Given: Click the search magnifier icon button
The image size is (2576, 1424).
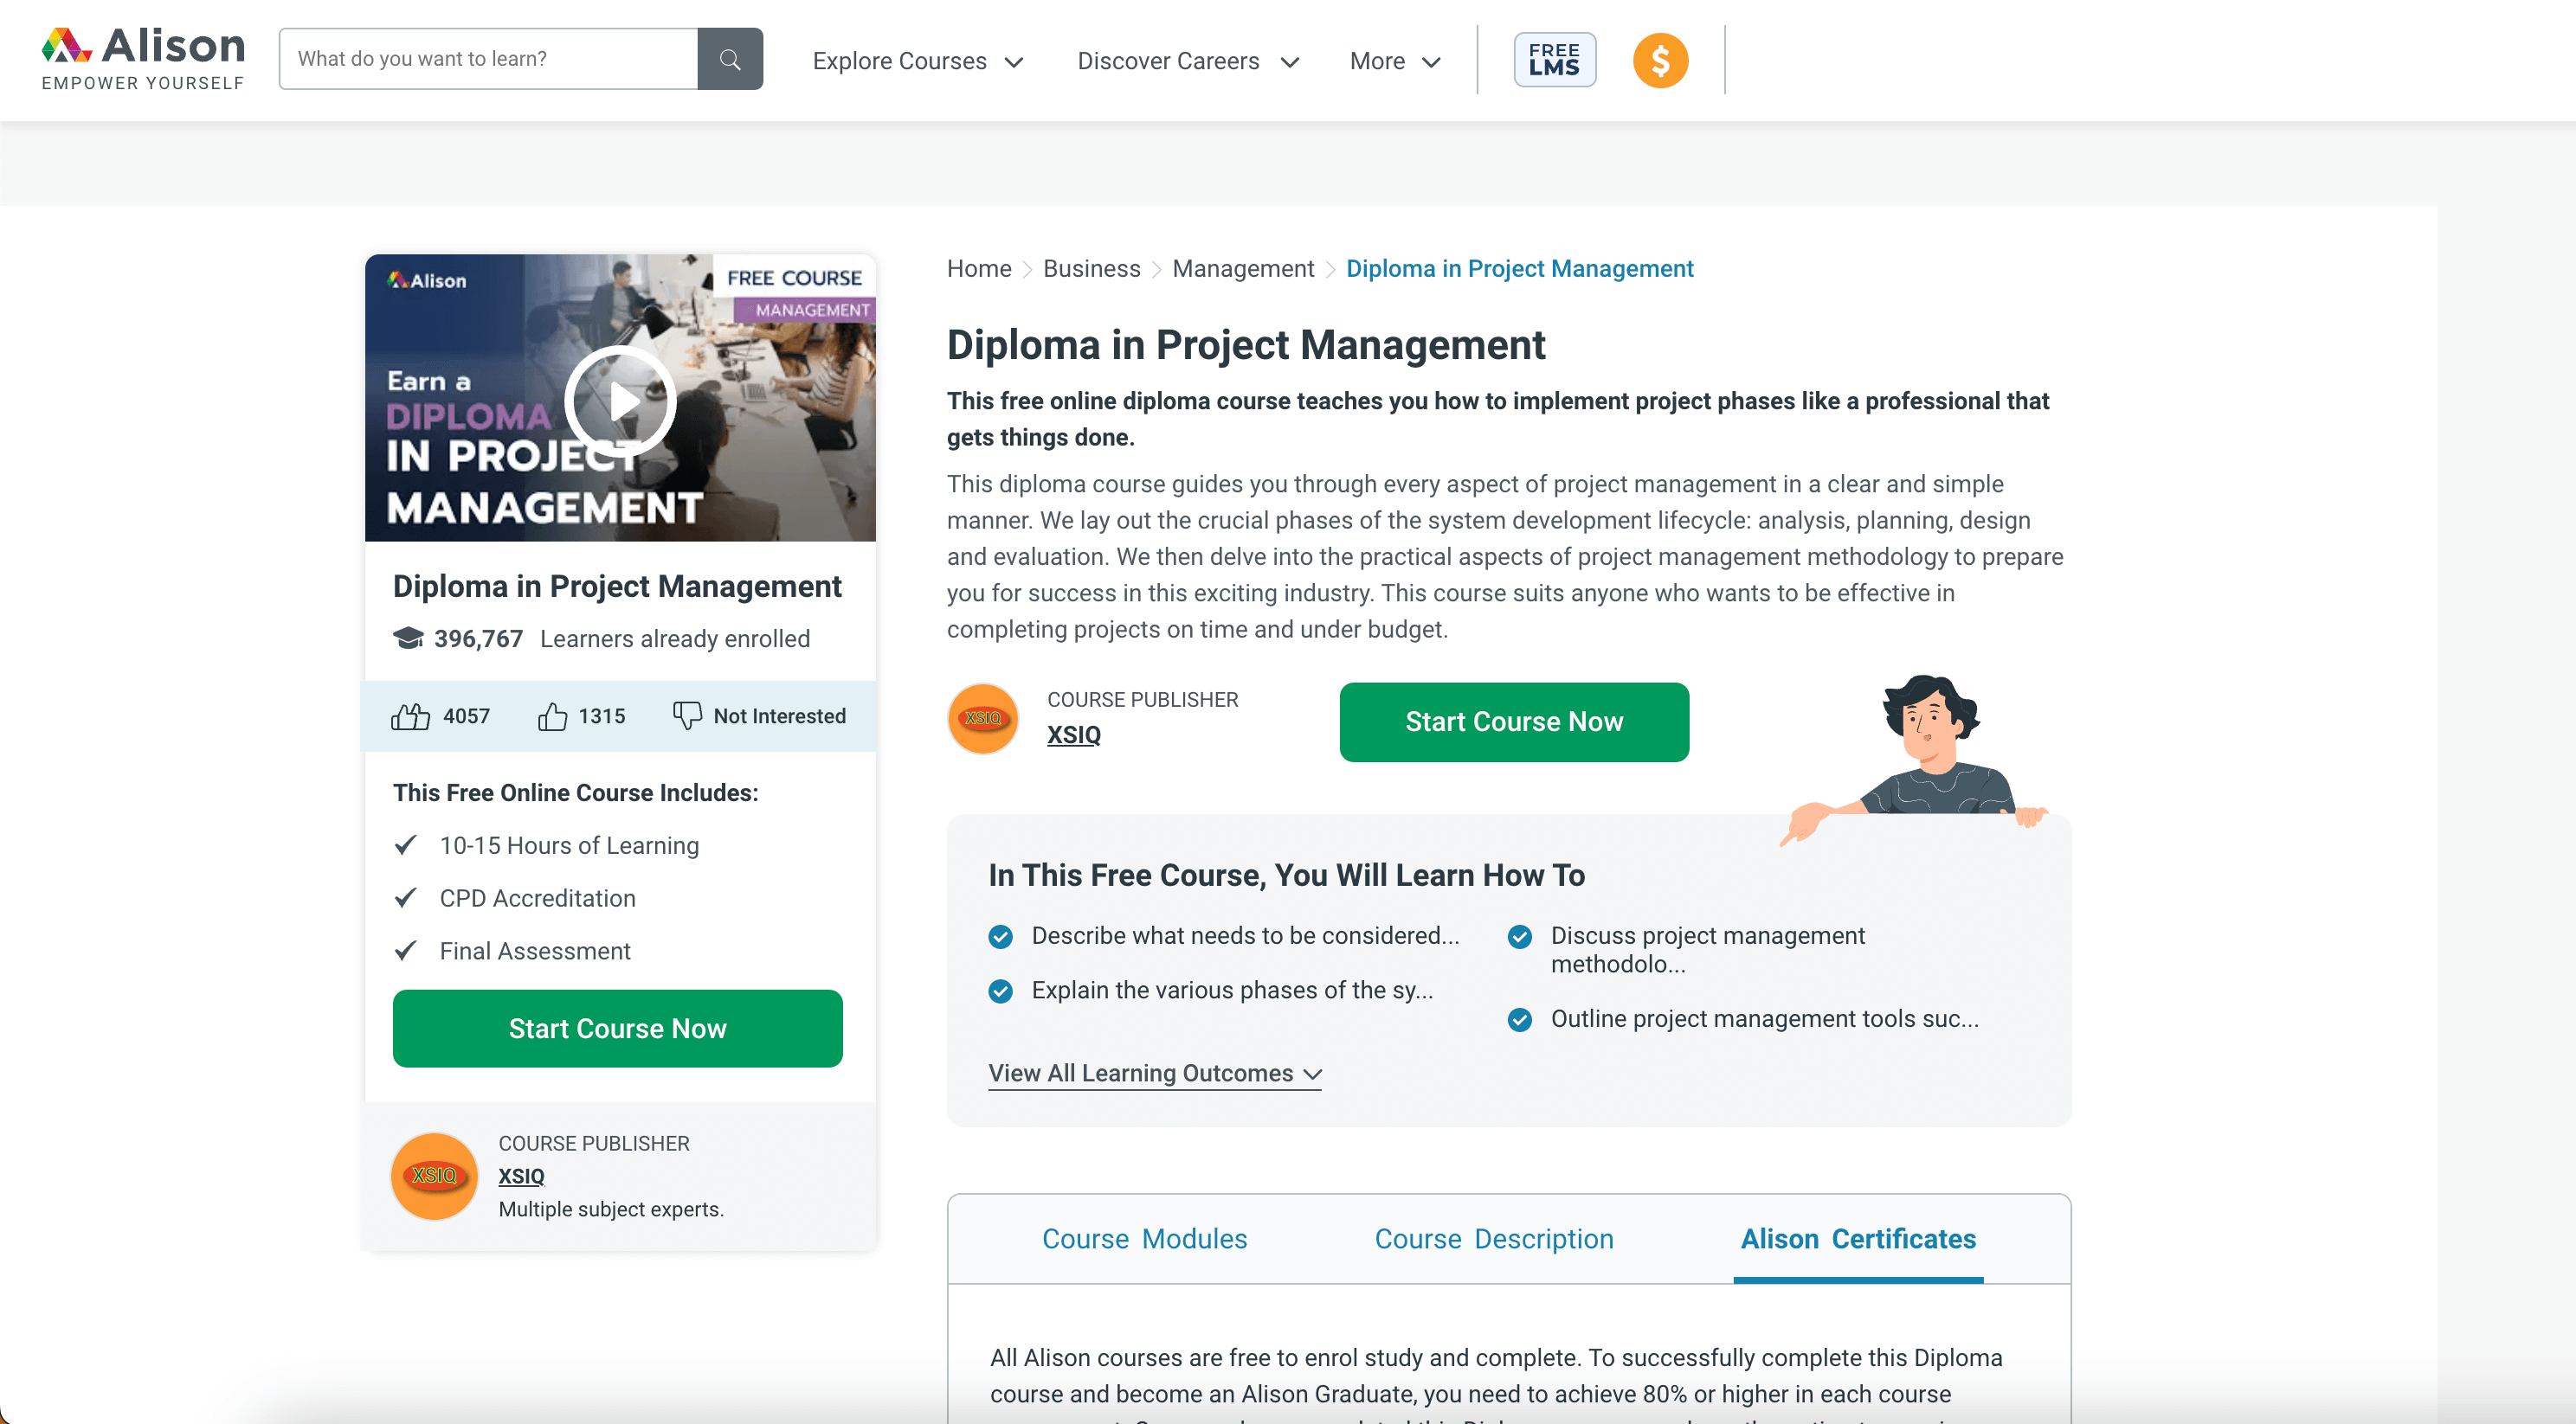Looking at the screenshot, I should [730, 59].
